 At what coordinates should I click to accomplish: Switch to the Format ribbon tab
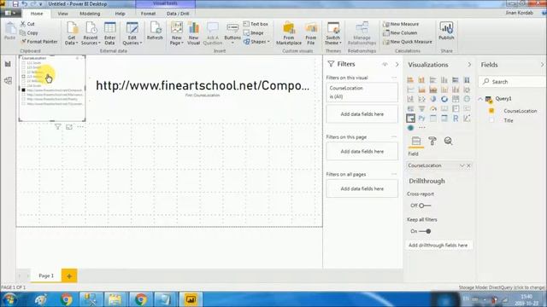(148, 14)
